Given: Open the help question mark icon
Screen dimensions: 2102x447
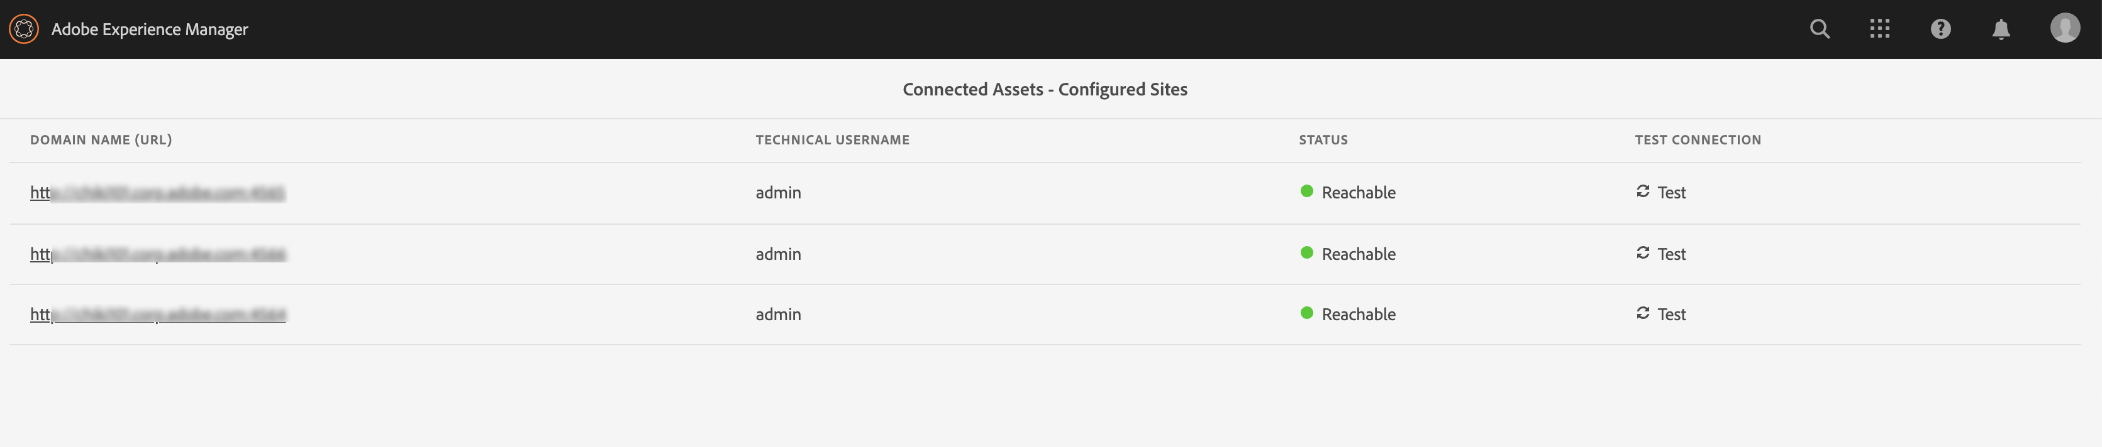Looking at the screenshot, I should 1940,30.
